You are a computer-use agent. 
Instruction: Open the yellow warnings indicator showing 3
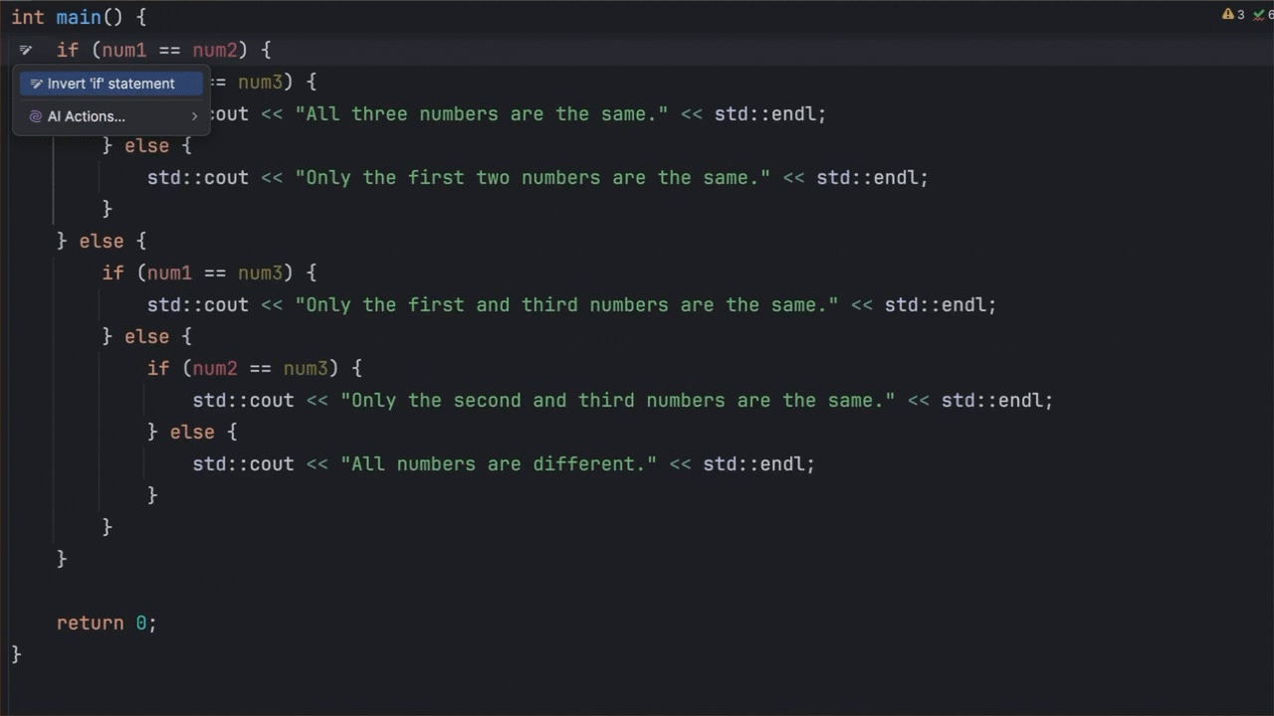(1233, 15)
